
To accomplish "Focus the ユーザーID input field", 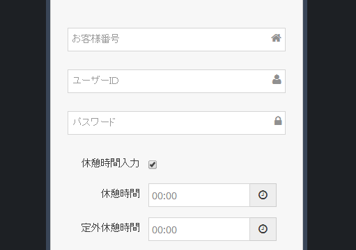I will [x=176, y=81].
